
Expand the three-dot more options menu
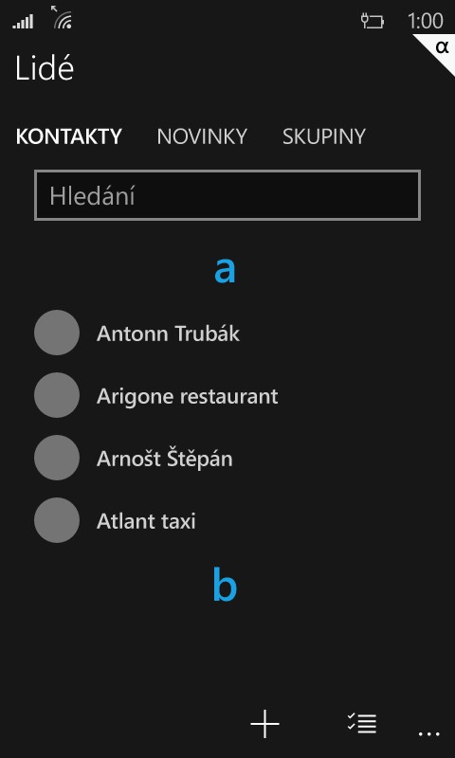tap(429, 733)
